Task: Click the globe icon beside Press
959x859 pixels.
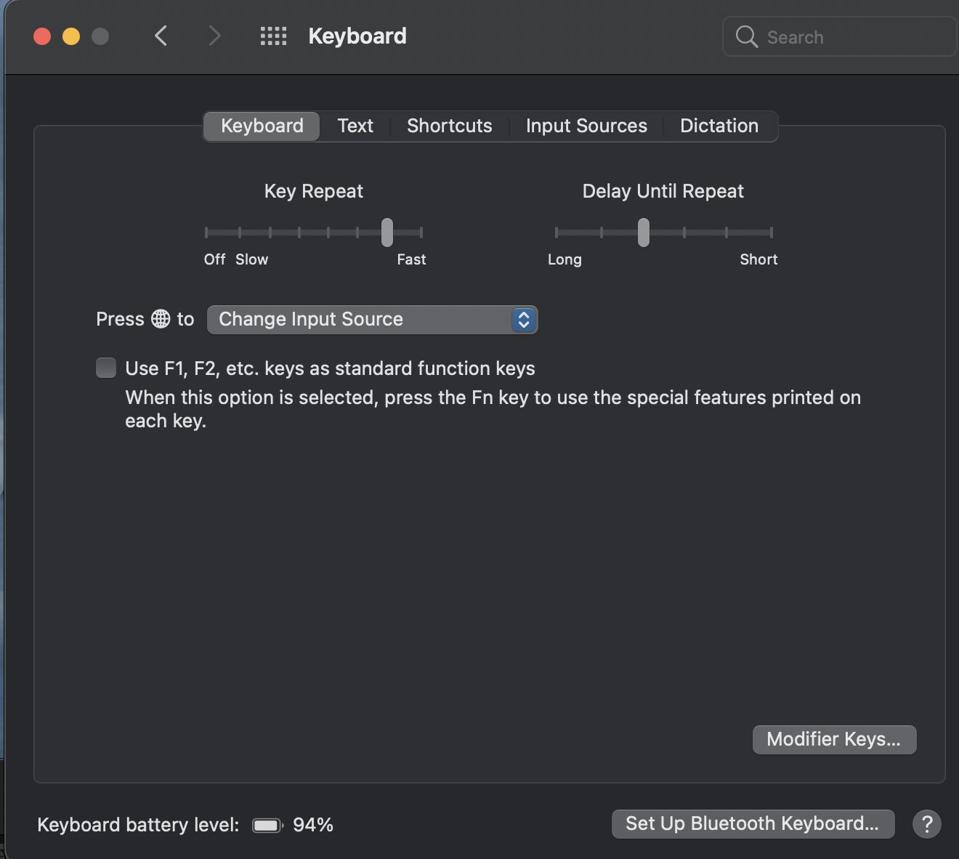Action: (x=161, y=319)
